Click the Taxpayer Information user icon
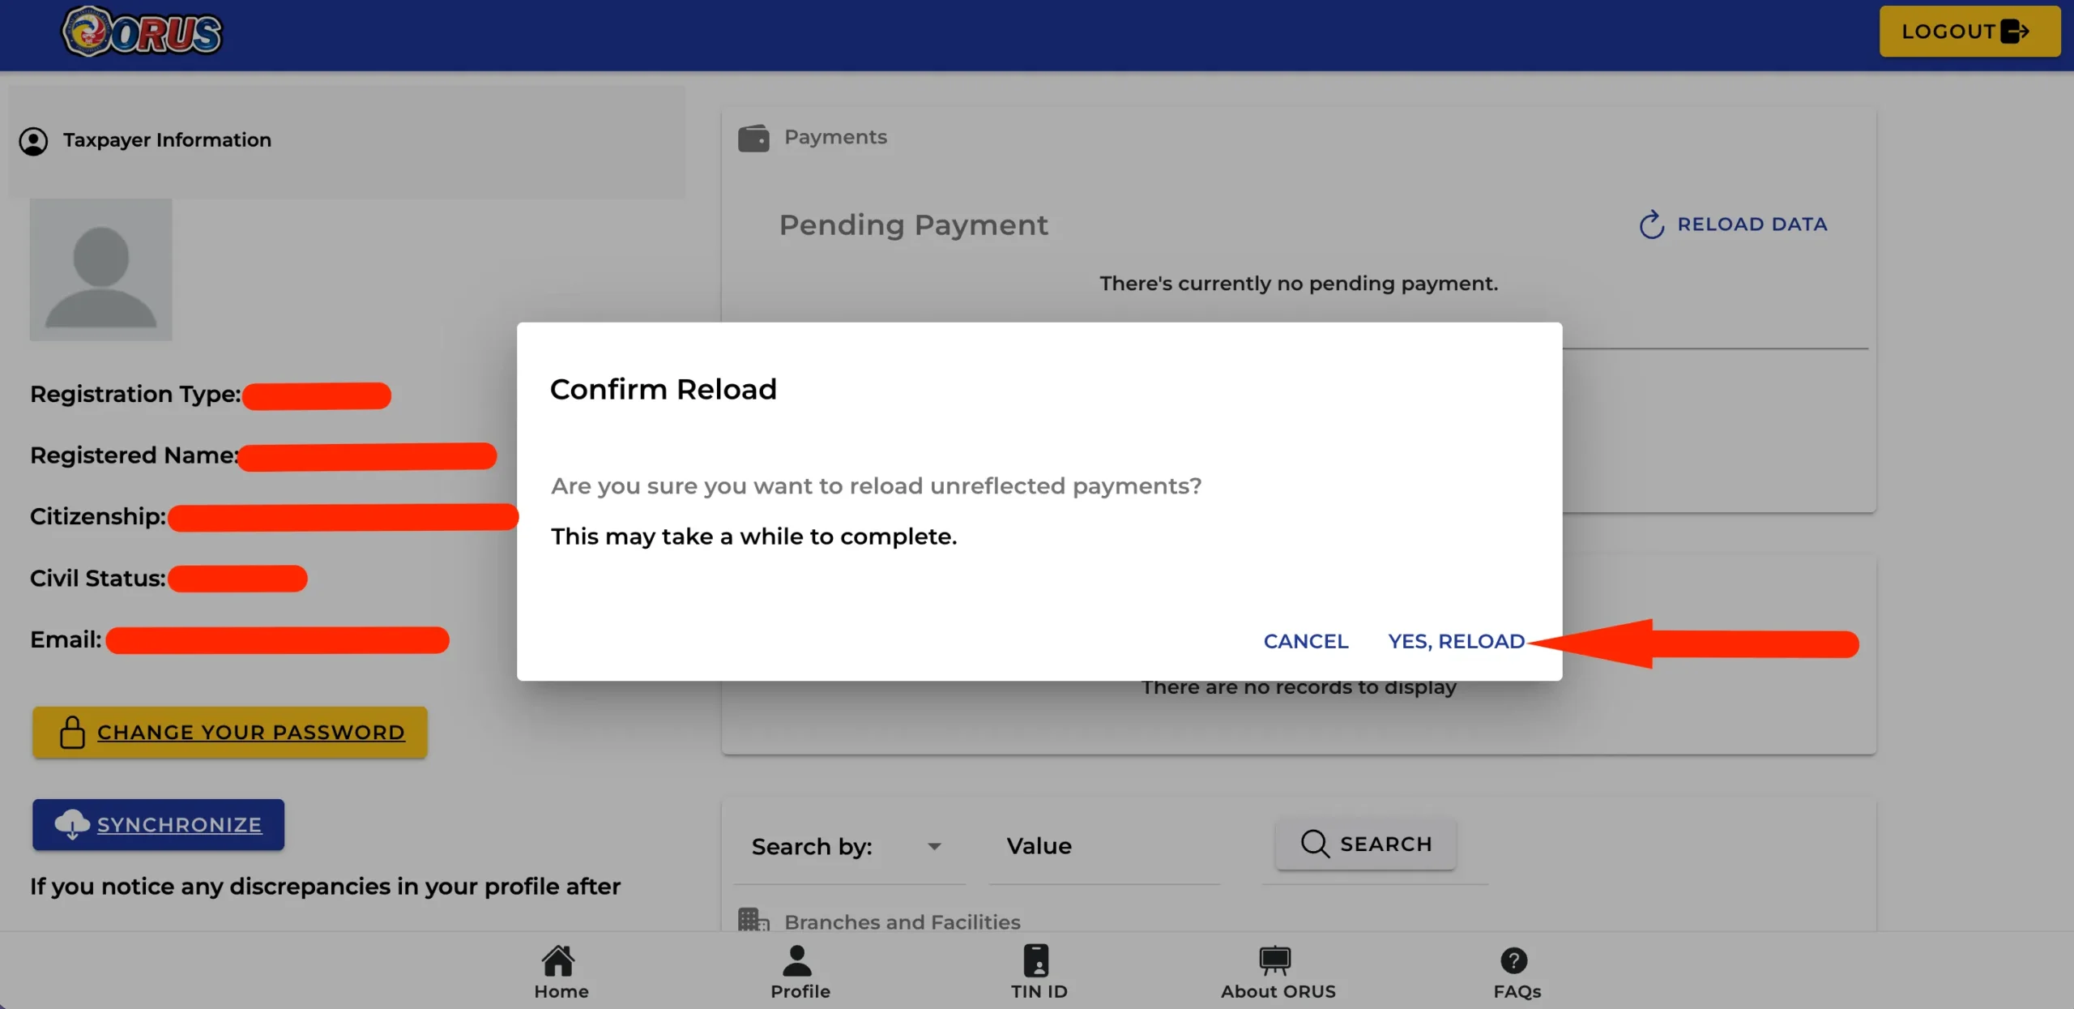 33,141
